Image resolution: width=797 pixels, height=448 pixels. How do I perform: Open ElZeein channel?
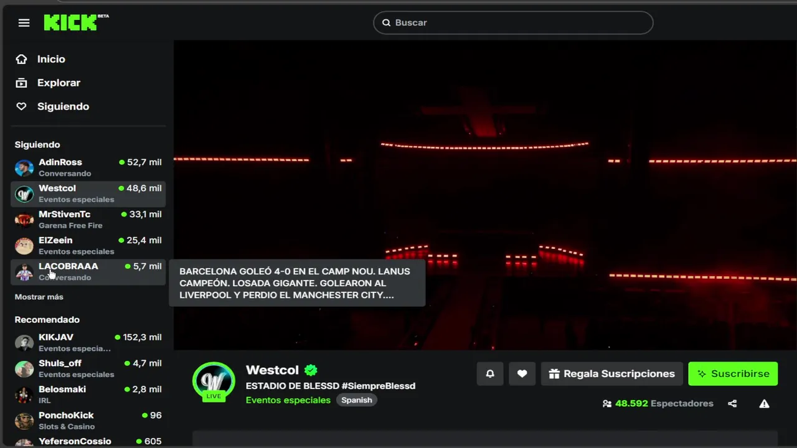(88, 246)
